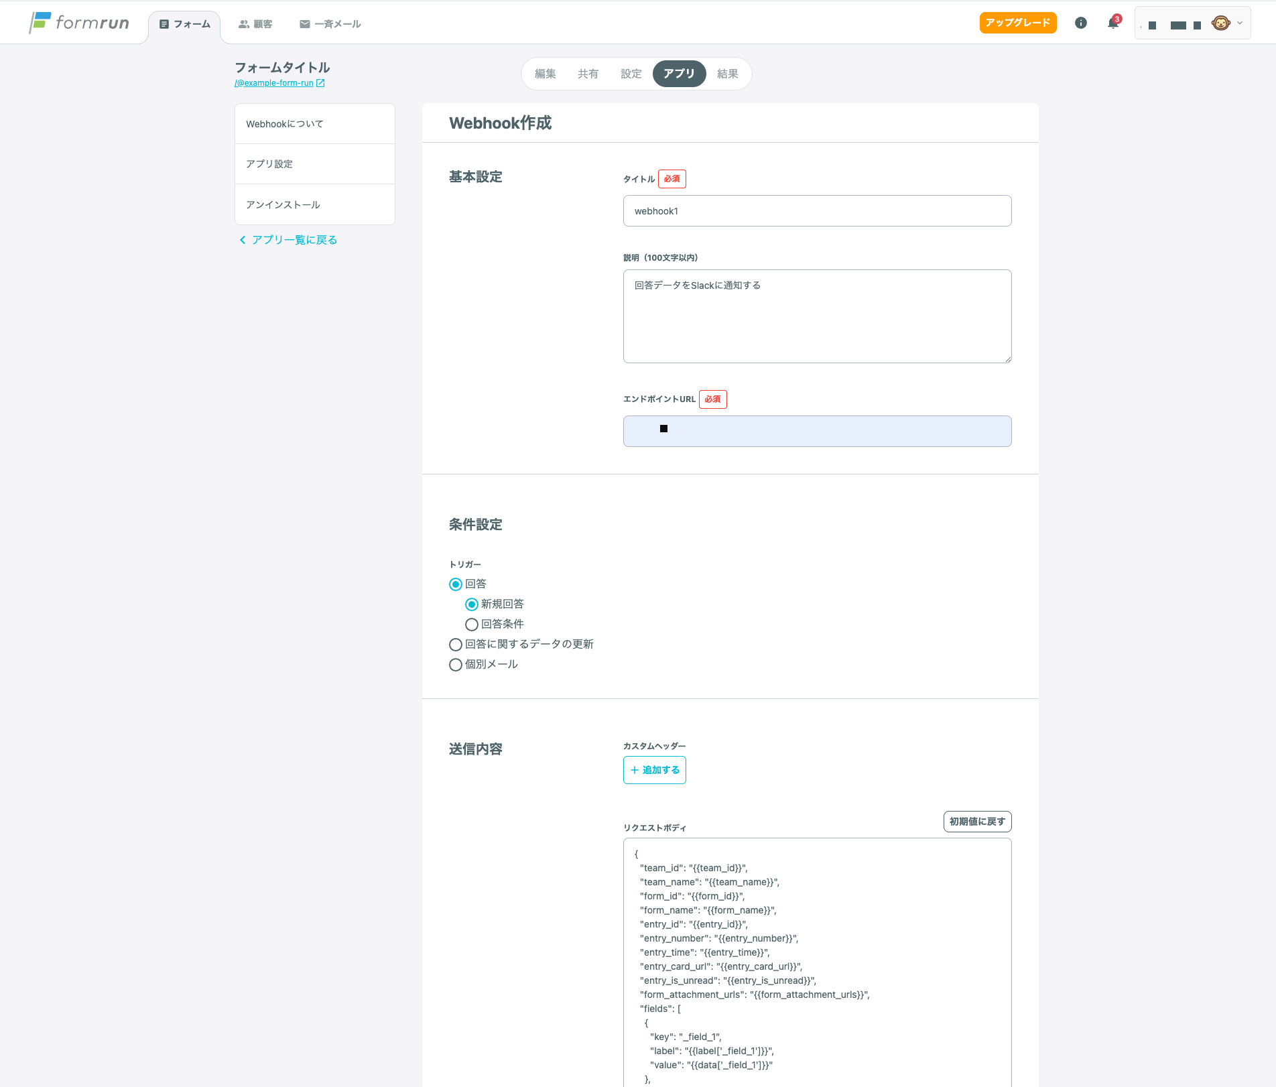The width and height of the screenshot is (1276, 1087).
Task: Click the external link icon beside form URL
Action: pos(320,83)
